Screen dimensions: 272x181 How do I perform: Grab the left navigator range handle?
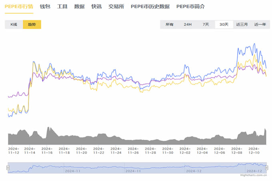pos(8,168)
